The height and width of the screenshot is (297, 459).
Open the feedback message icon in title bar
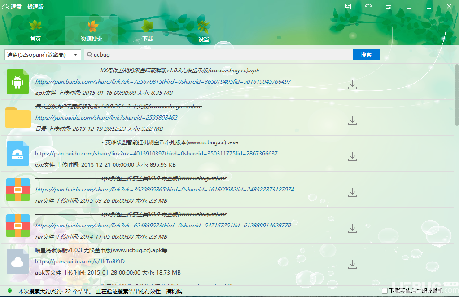coord(348,6)
